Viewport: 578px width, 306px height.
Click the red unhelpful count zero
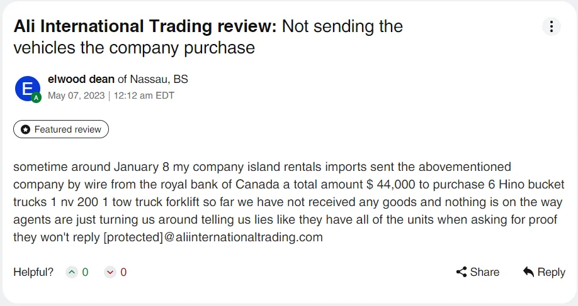[x=123, y=272]
